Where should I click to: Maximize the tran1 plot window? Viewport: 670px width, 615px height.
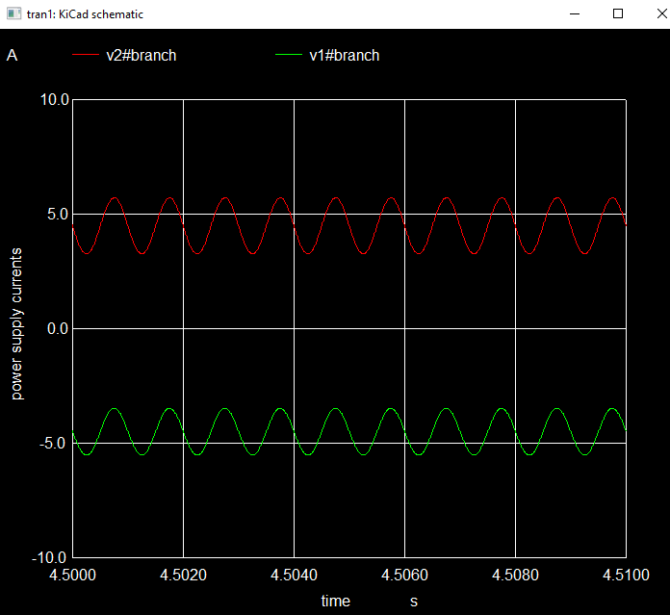tap(618, 13)
